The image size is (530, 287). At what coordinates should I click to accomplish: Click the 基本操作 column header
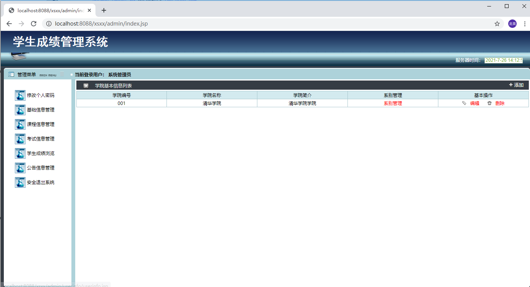[483, 95]
